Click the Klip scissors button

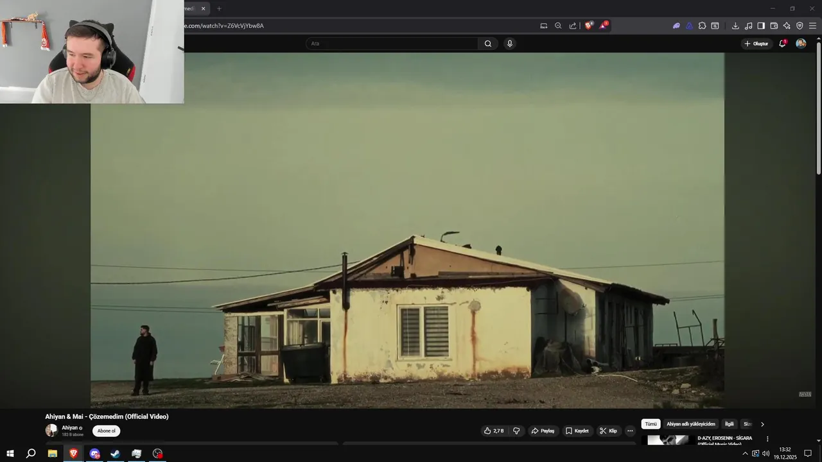[x=608, y=431]
